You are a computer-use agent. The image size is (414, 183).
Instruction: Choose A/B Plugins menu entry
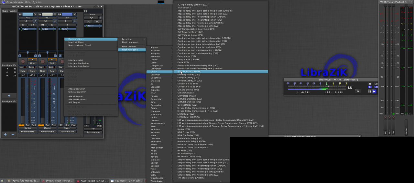pos(91,102)
